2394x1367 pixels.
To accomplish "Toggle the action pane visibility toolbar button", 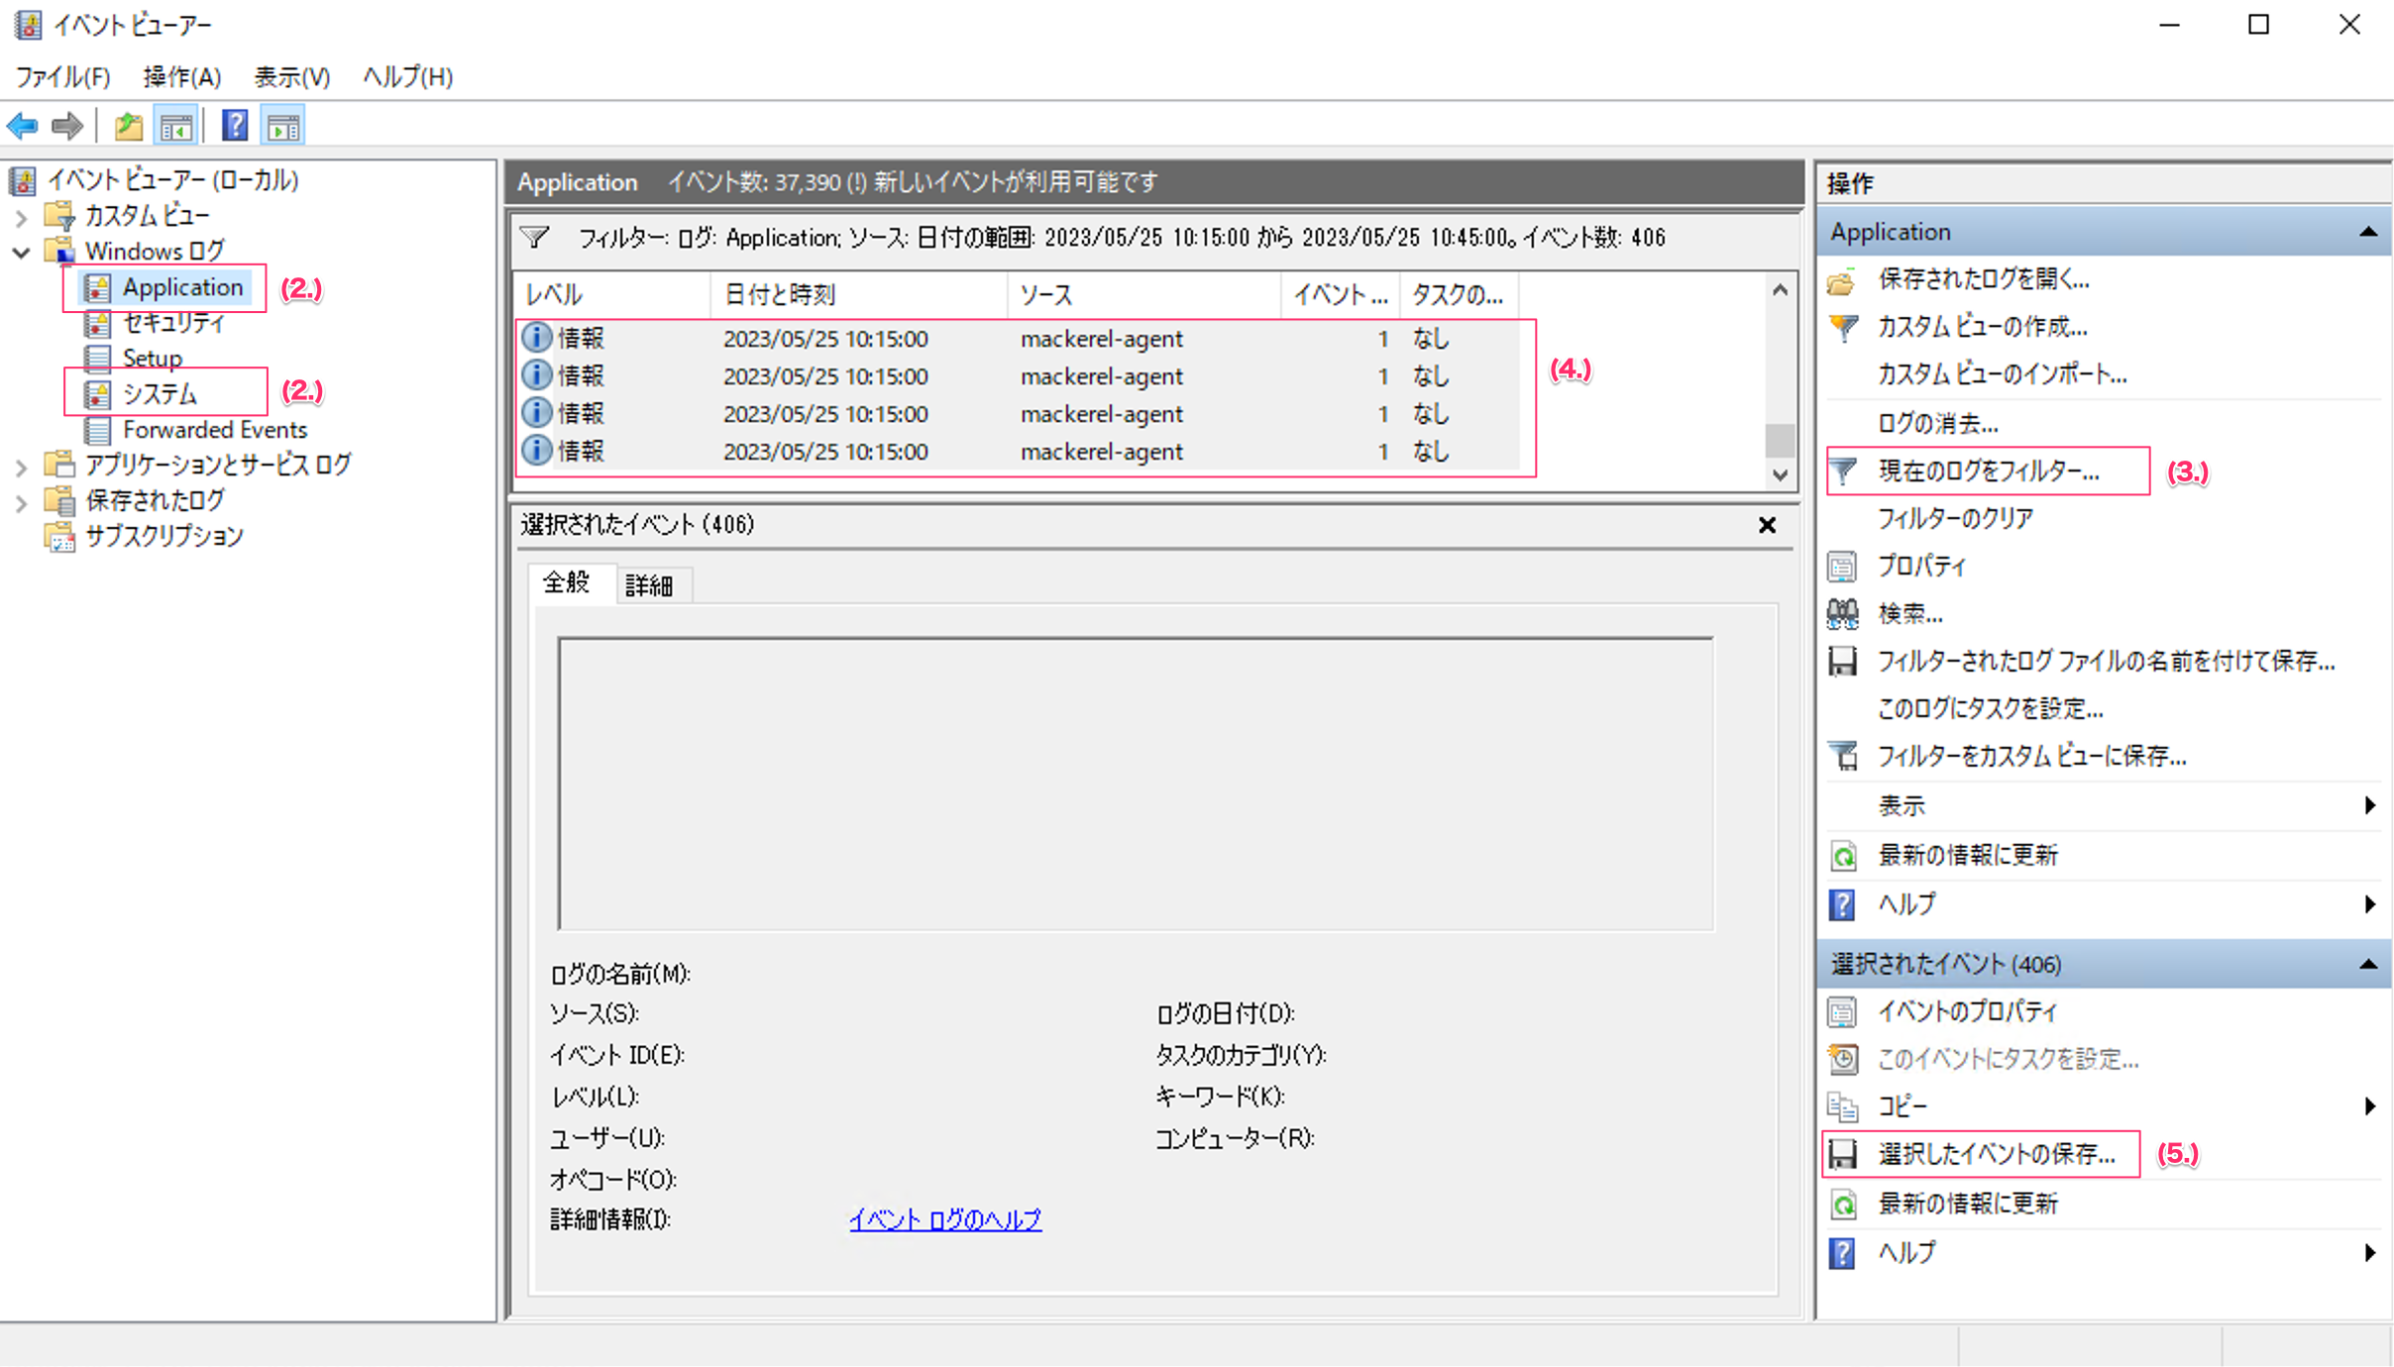I will click(282, 125).
